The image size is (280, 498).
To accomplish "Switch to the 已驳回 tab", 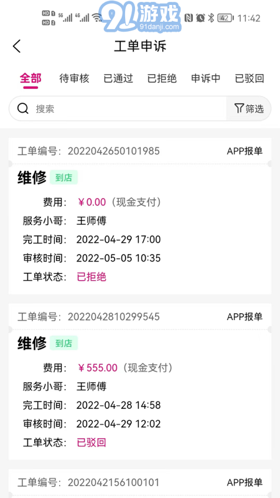I will click(250, 78).
